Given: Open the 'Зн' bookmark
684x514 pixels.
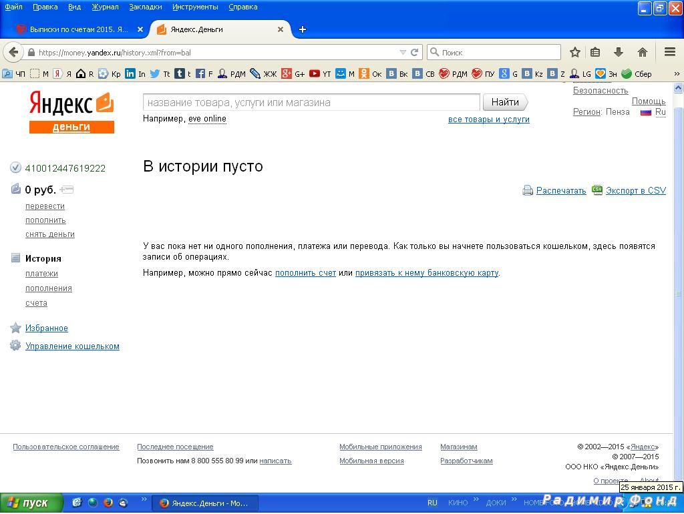Looking at the screenshot, I should coord(607,73).
